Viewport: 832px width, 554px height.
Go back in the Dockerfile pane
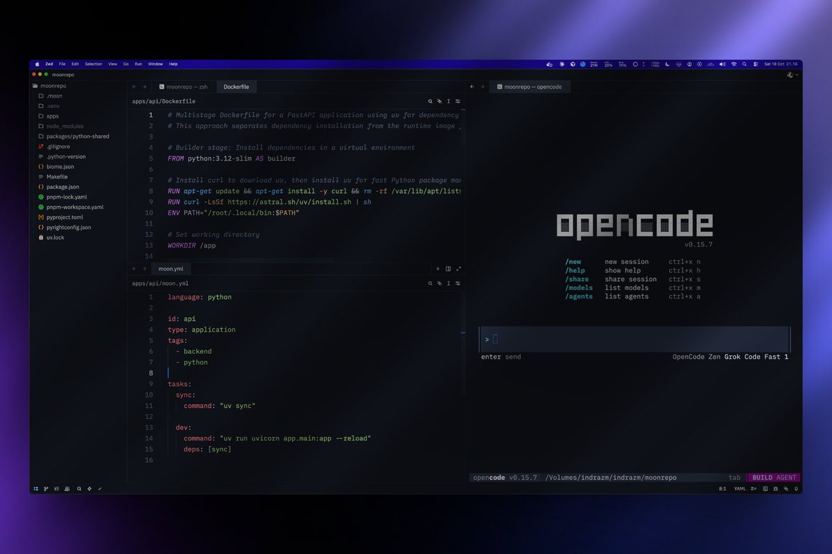coord(135,87)
